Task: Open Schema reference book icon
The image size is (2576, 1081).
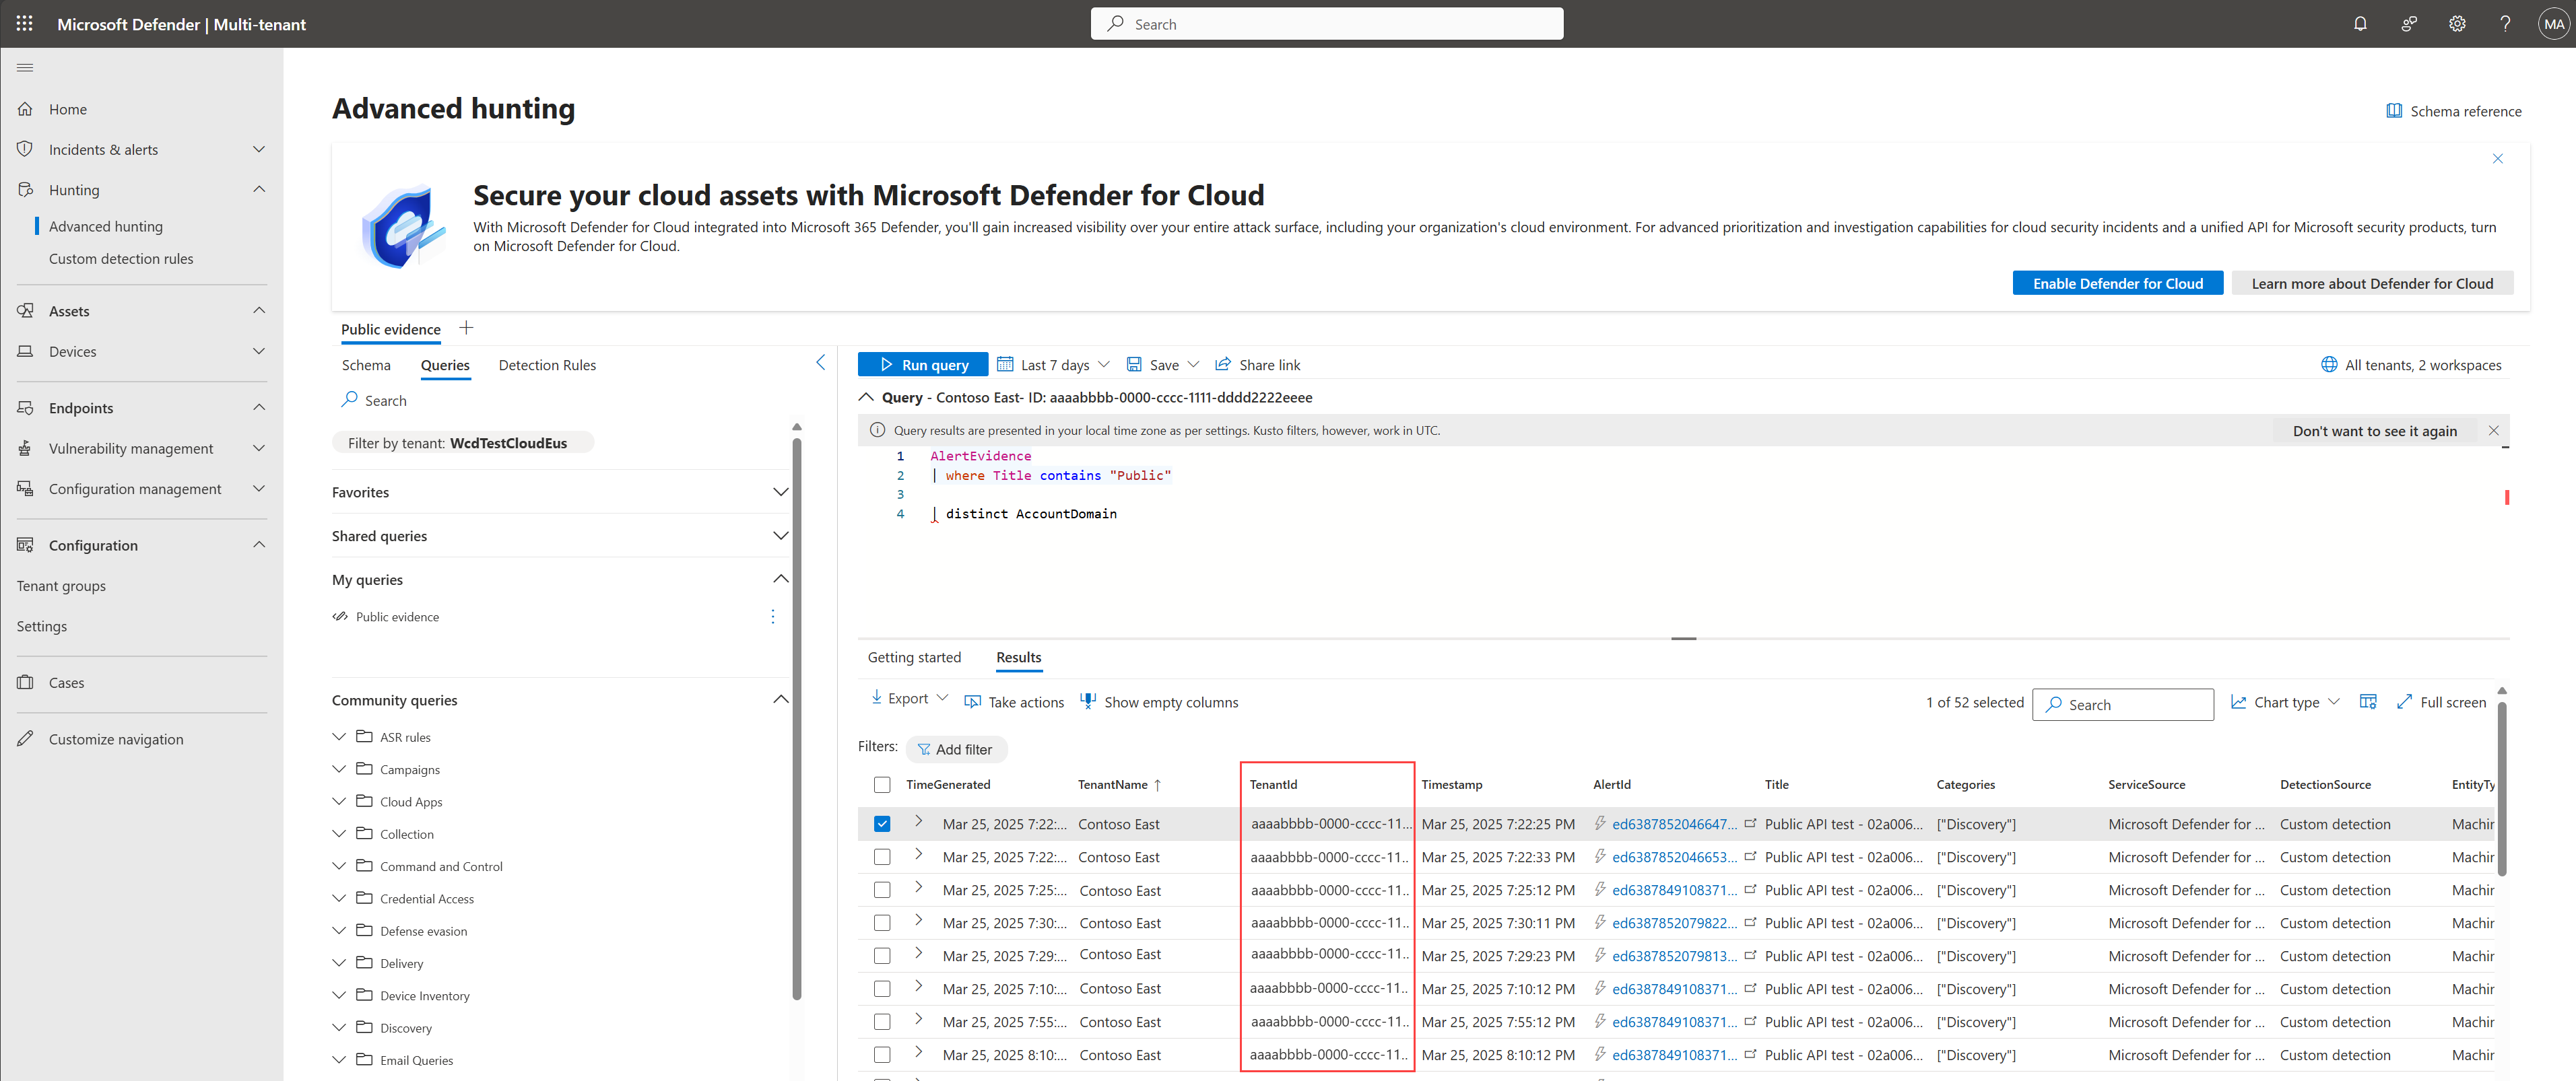Action: click(2394, 111)
